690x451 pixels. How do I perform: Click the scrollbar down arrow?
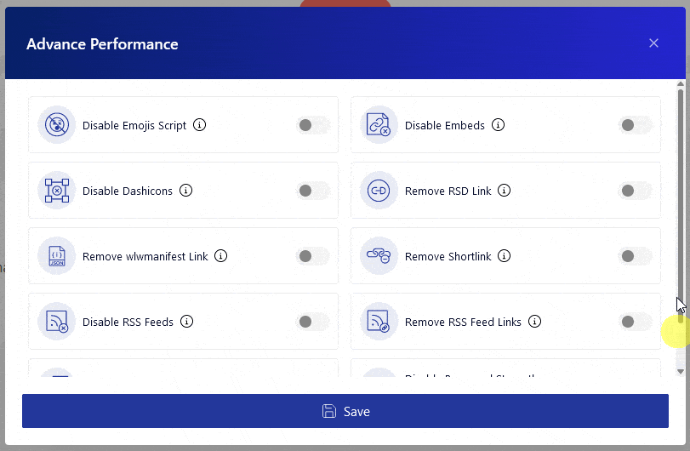coord(681,372)
